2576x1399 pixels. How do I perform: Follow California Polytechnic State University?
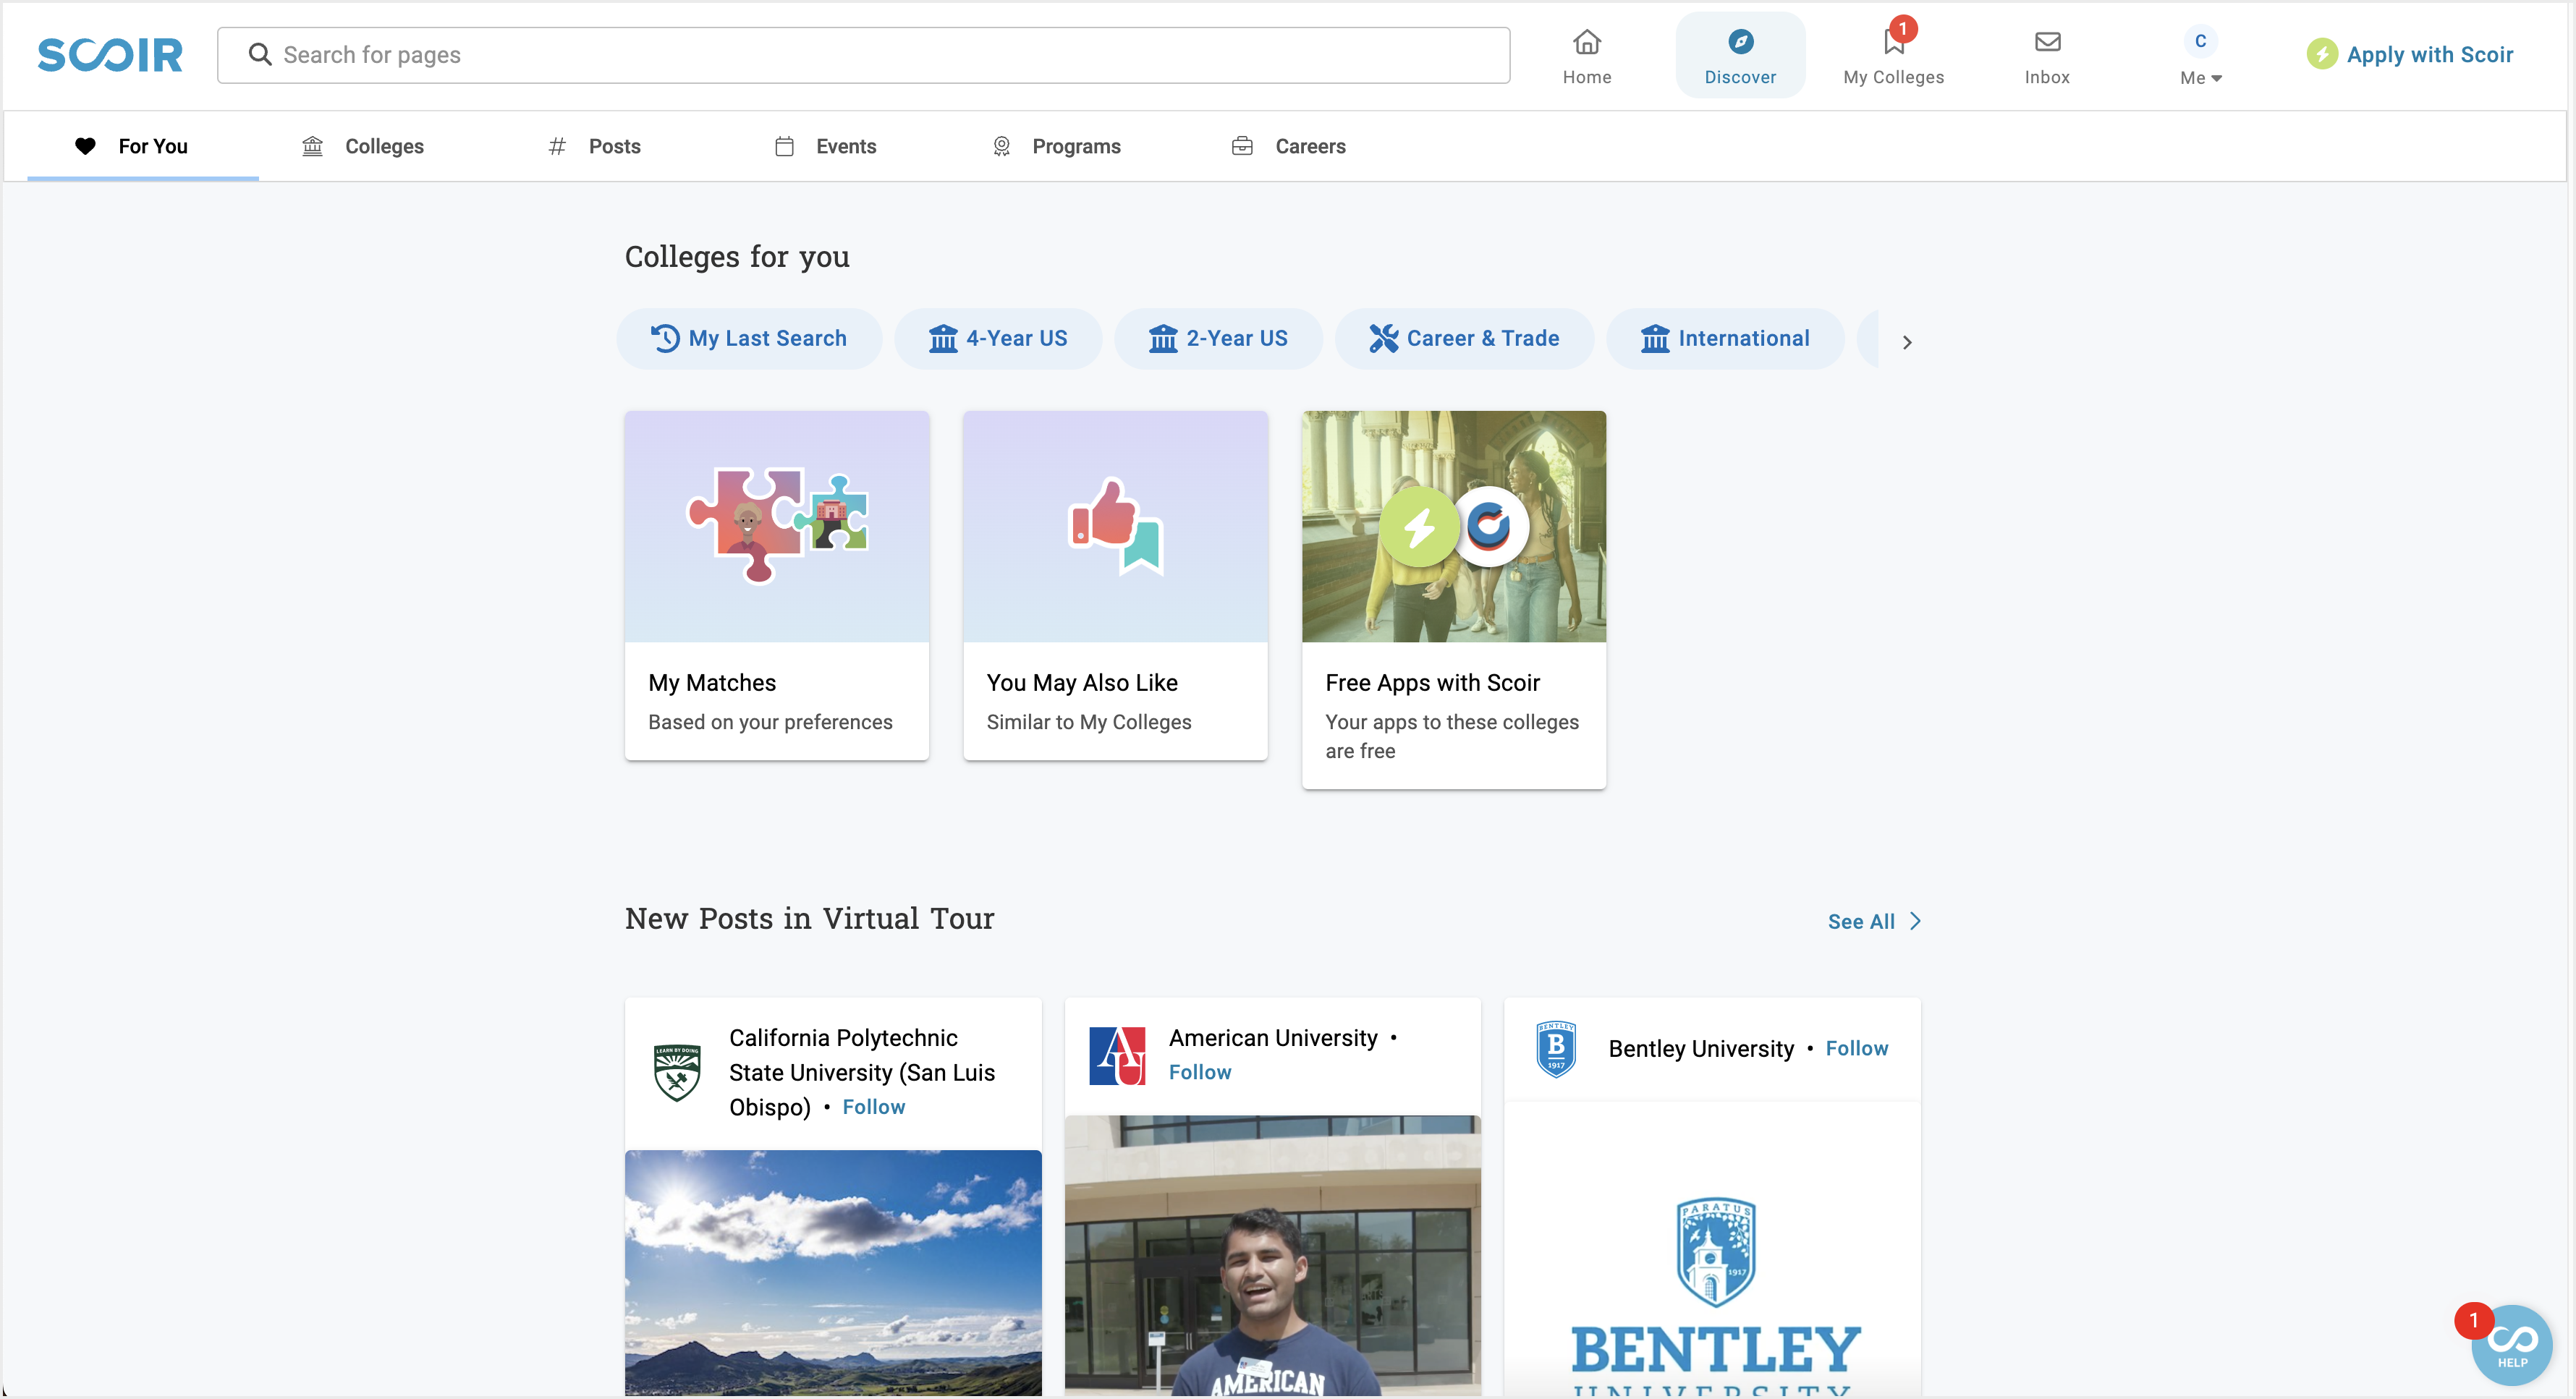click(873, 1106)
